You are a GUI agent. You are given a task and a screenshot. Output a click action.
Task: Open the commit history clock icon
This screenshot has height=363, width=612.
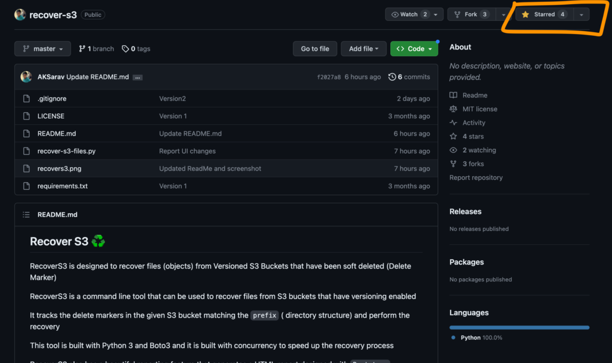click(x=392, y=76)
